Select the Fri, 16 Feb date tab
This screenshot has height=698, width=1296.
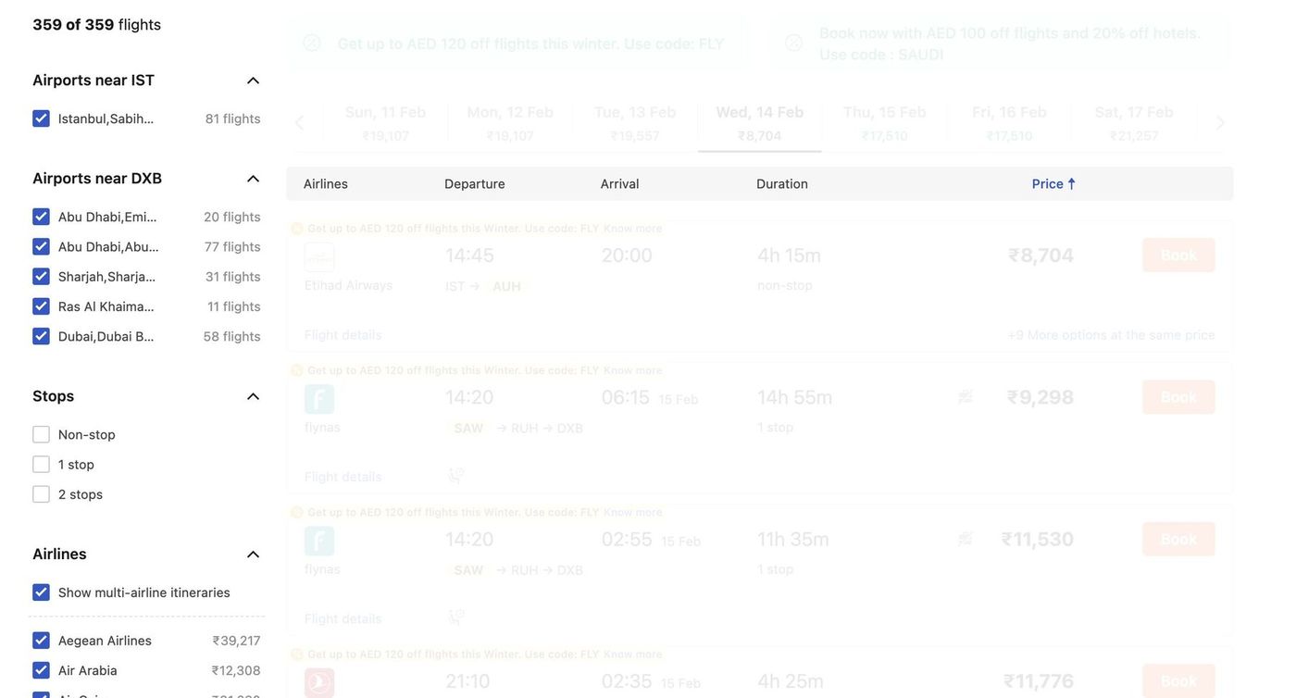pyautogui.click(x=1009, y=122)
